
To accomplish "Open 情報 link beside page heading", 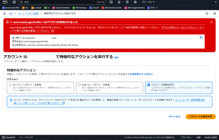I will (x=116, y=57).
